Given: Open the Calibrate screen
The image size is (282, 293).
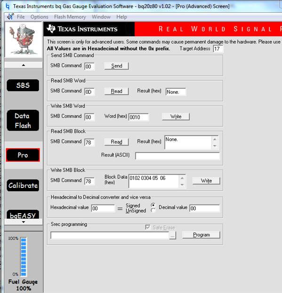Looking at the screenshot, I should [23, 185].
